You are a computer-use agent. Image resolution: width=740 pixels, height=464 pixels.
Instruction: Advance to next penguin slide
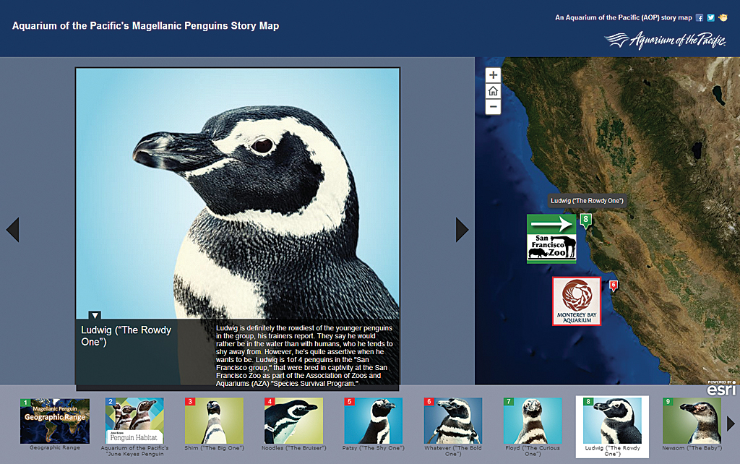[462, 230]
